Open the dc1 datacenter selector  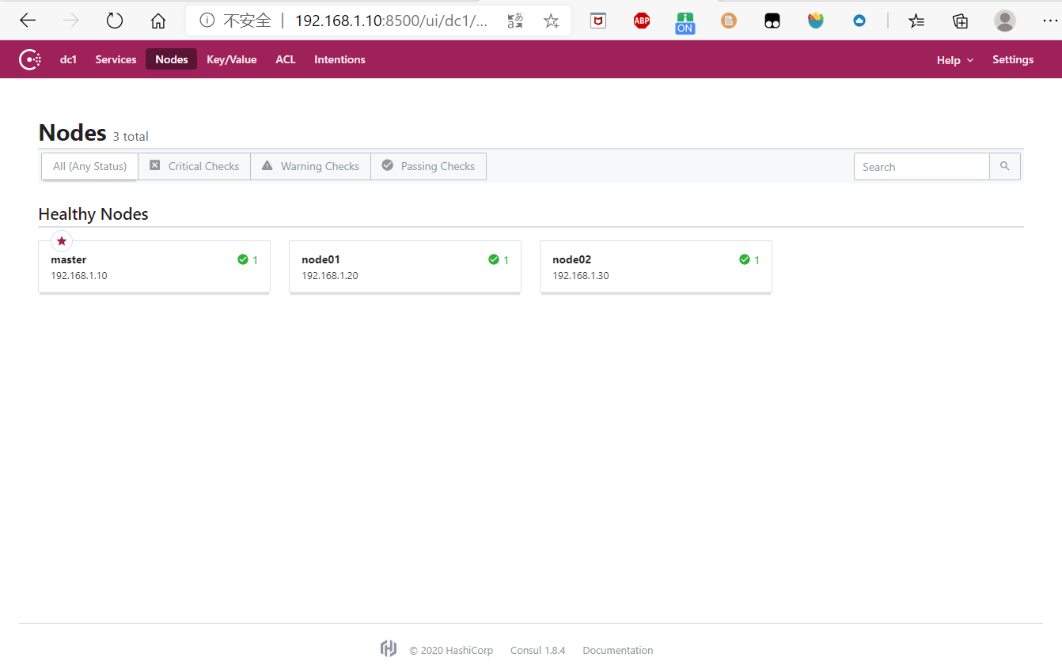tap(69, 59)
